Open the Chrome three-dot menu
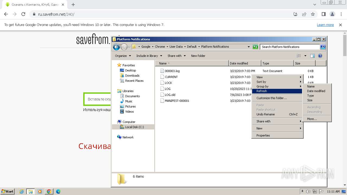 (341, 14)
